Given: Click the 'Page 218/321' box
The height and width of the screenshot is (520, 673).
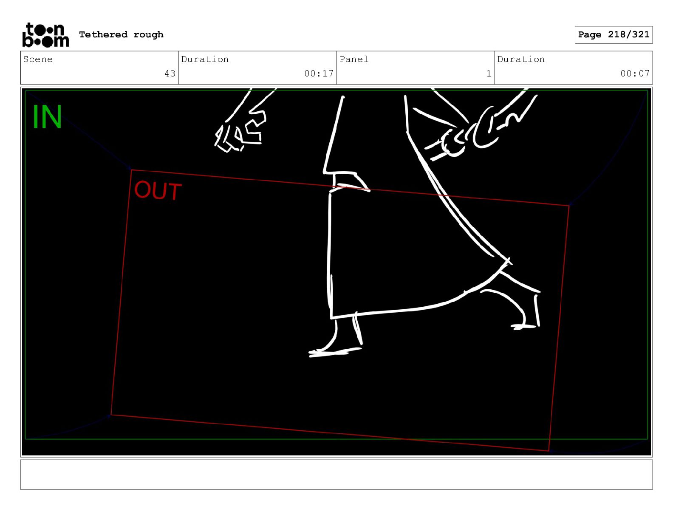Looking at the screenshot, I should coord(614,35).
